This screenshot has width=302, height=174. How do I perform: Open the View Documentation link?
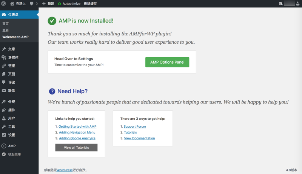(139, 138)
